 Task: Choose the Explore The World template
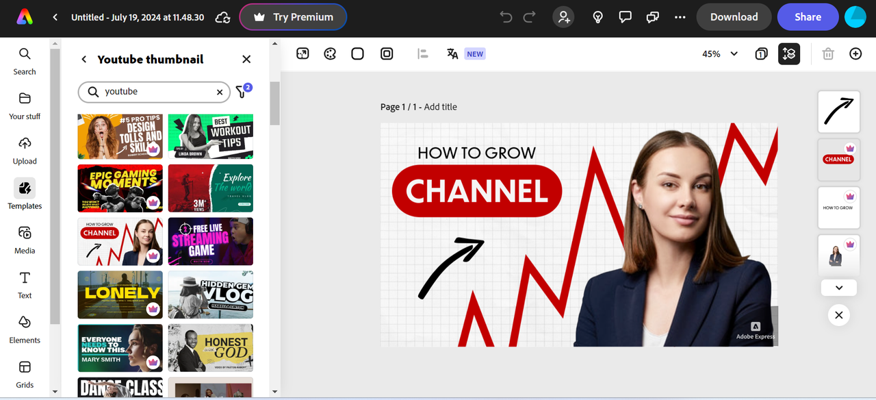211,188
